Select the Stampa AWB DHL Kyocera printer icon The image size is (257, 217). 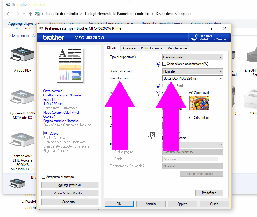coord(22,140)
